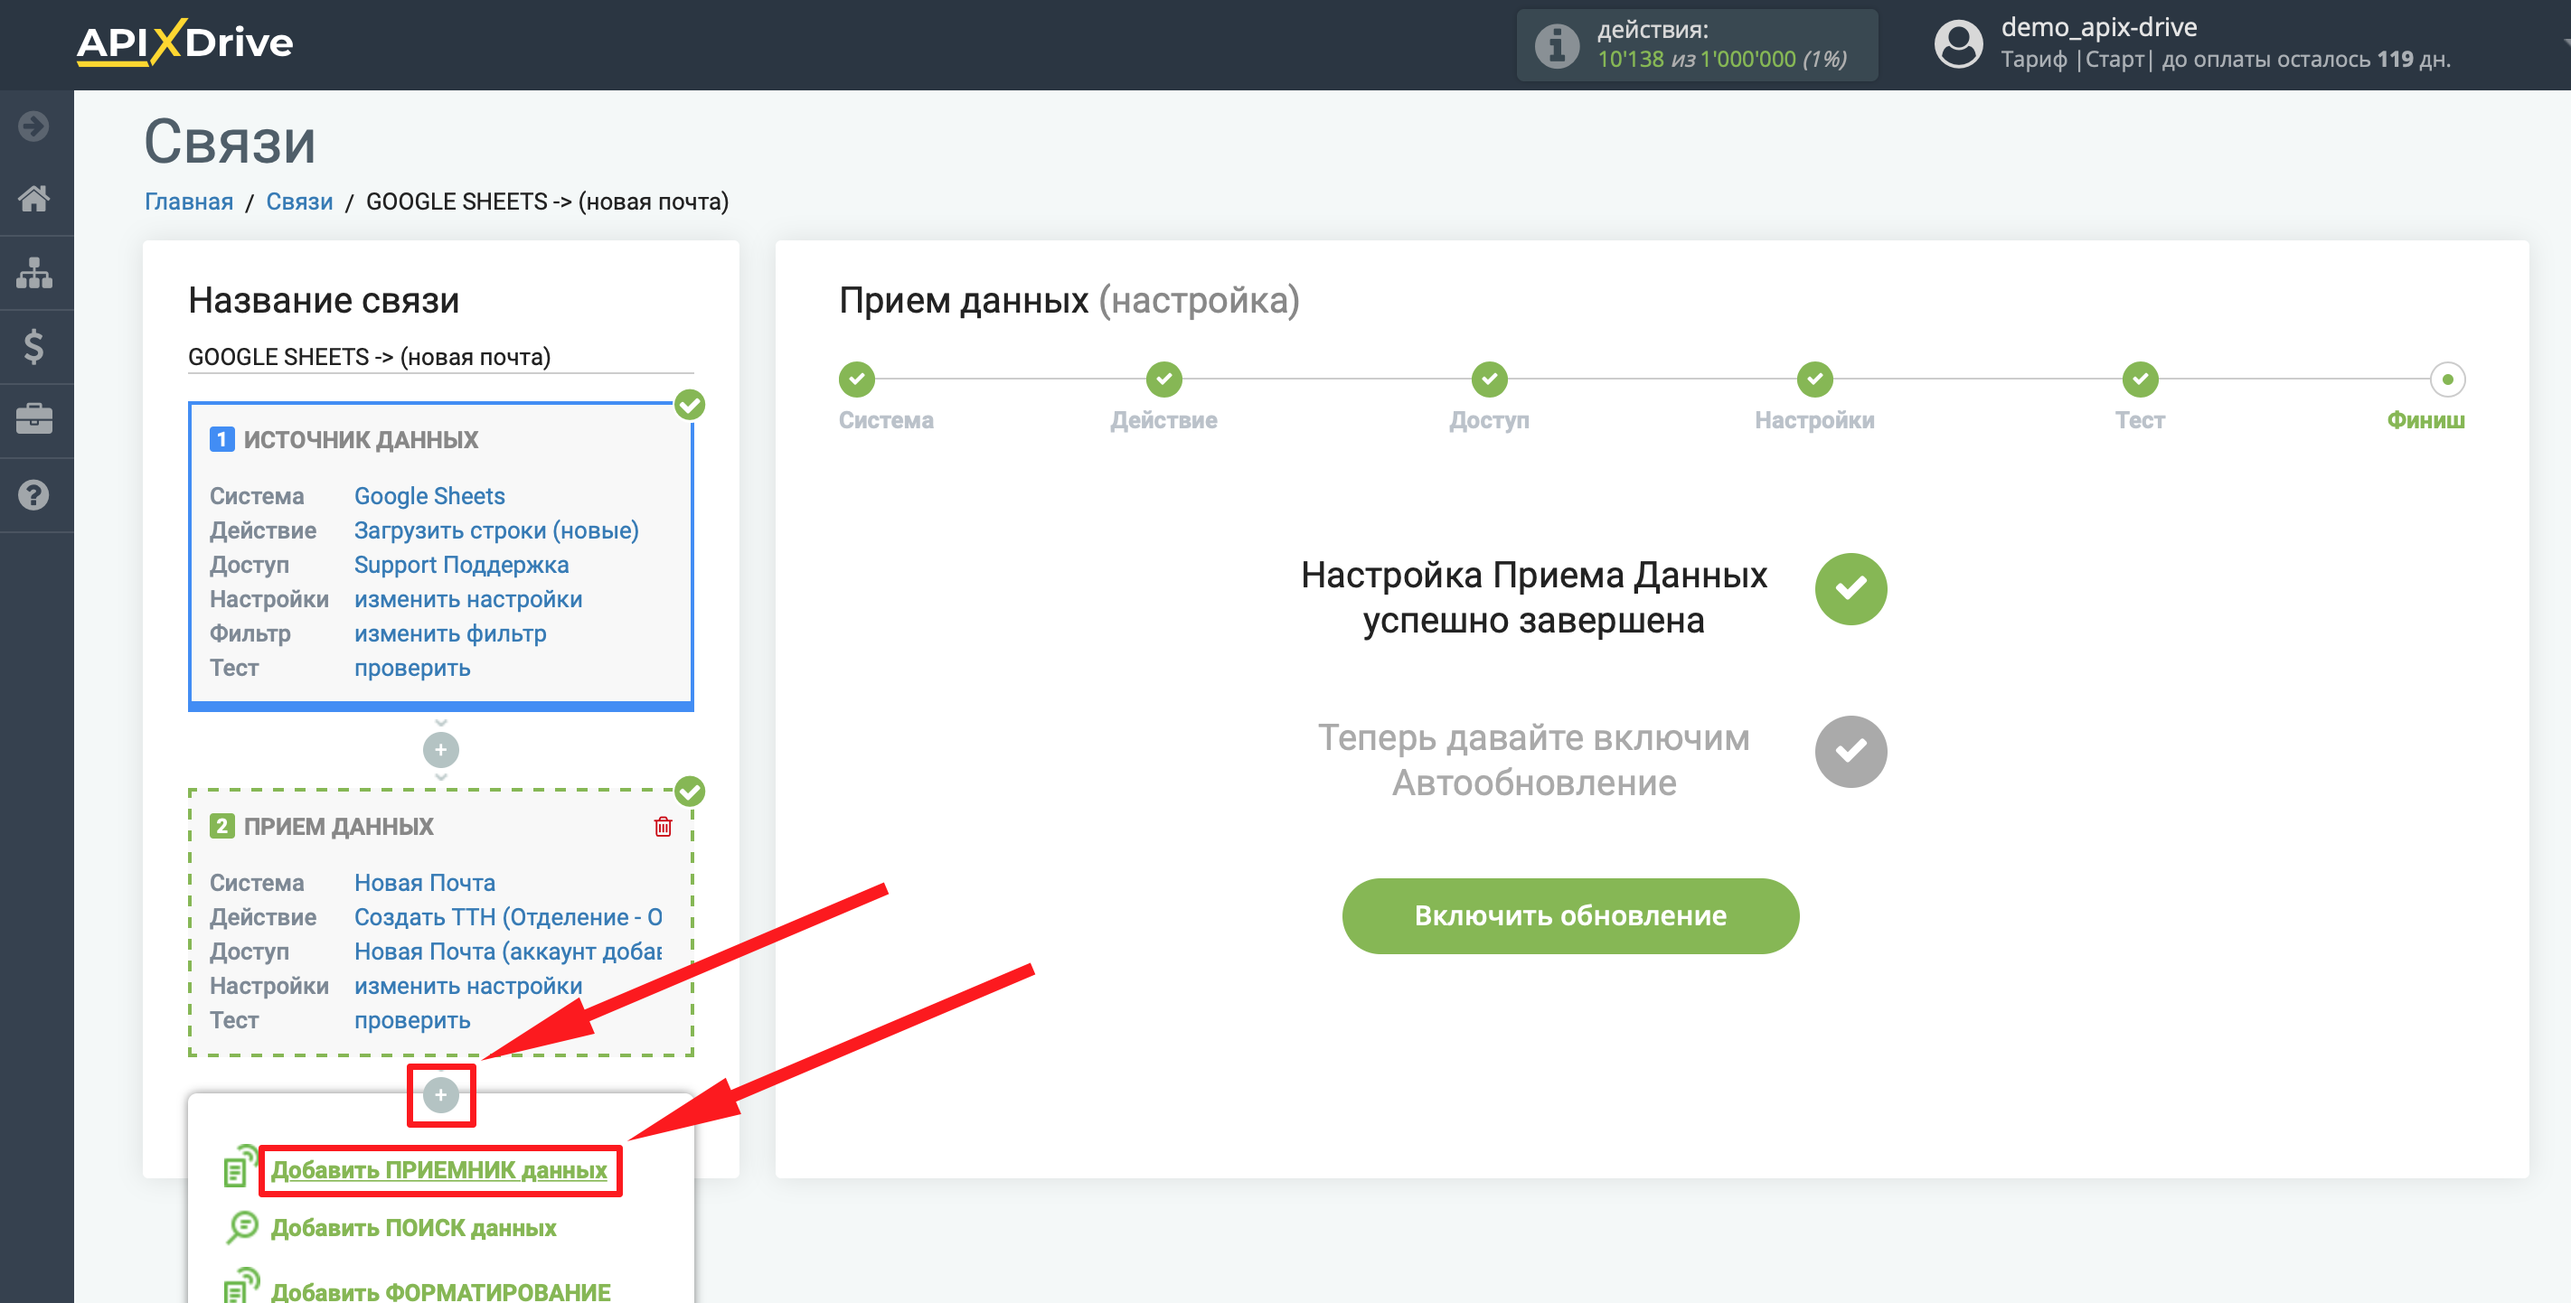Open the help question mark icon
Image resolution: width=2571 pixels, height=1303 pixels.
[34, 494]
